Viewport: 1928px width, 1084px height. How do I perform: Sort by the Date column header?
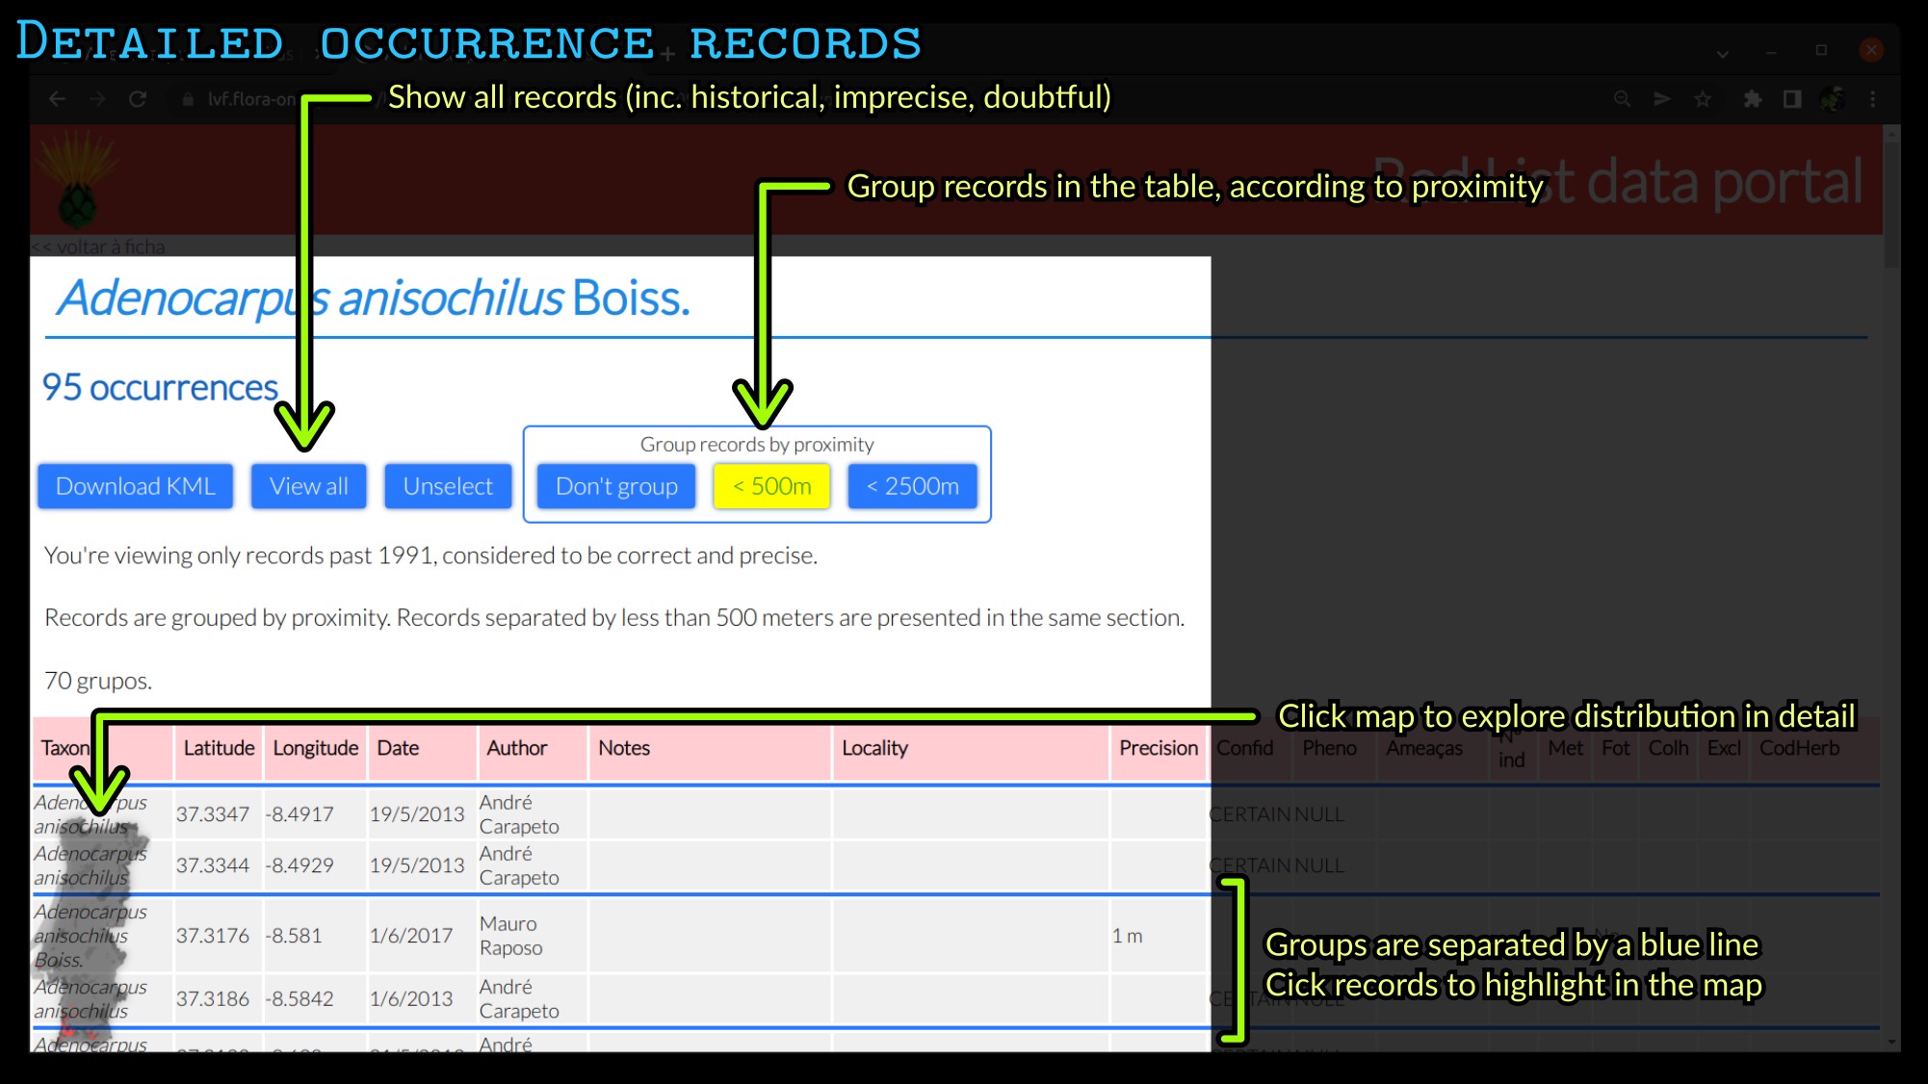[398, 748]
